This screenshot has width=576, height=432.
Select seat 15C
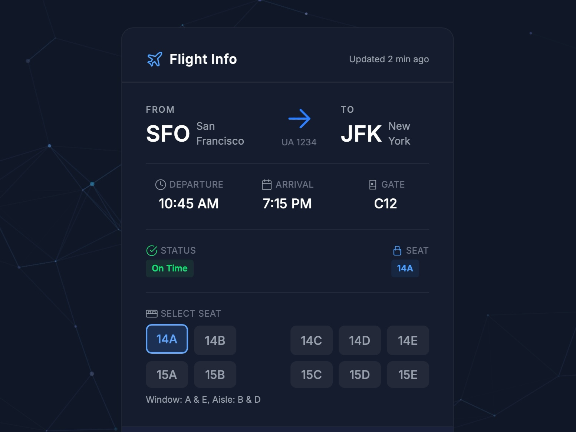point(312,375)
